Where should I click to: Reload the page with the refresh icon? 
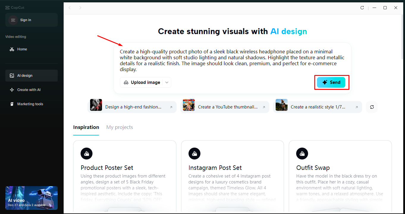click(x=362, y=8)
